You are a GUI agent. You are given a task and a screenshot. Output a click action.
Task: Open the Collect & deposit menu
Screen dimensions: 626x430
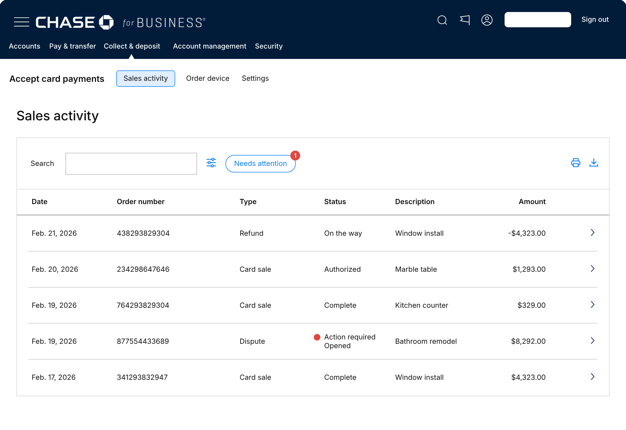132,46
